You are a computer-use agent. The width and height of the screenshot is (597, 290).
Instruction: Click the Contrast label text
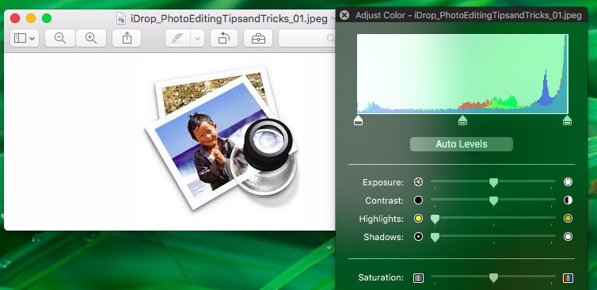click(x=384, y=200)
